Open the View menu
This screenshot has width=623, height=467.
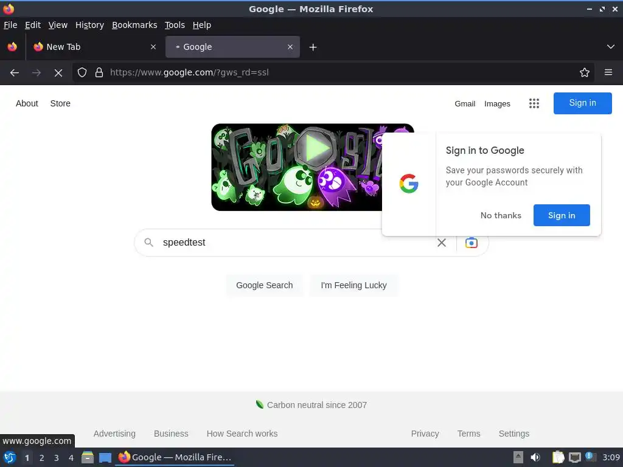coord(58,25)
